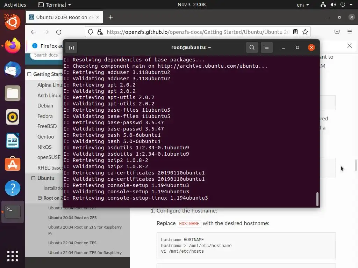Collapse the Ubuntu tree section
358x268 pixels.
click(x=33, y=178)
